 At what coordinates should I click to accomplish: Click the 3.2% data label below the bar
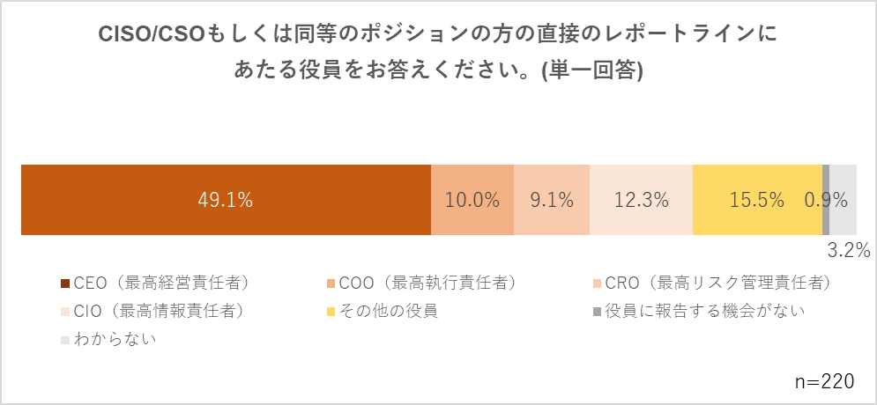(x=849, y=250)
